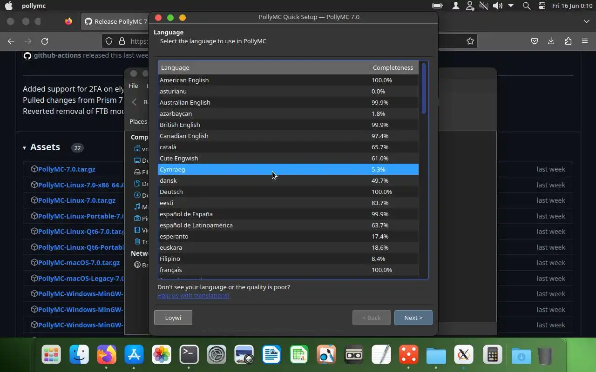
Task: Select the eesti language row
Action: [288, 203]
